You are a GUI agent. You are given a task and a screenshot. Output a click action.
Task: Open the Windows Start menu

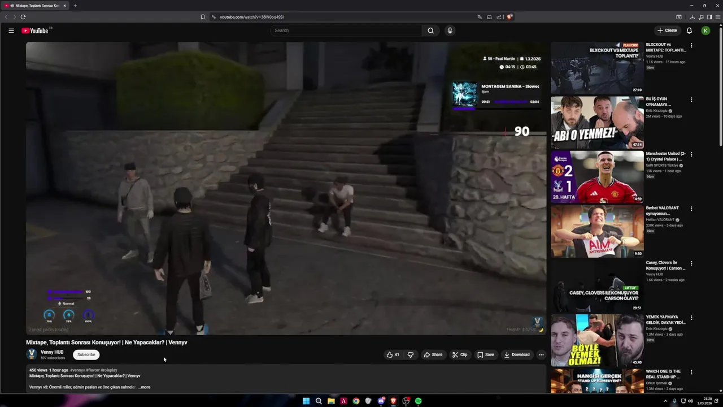[x=306, y=401]
